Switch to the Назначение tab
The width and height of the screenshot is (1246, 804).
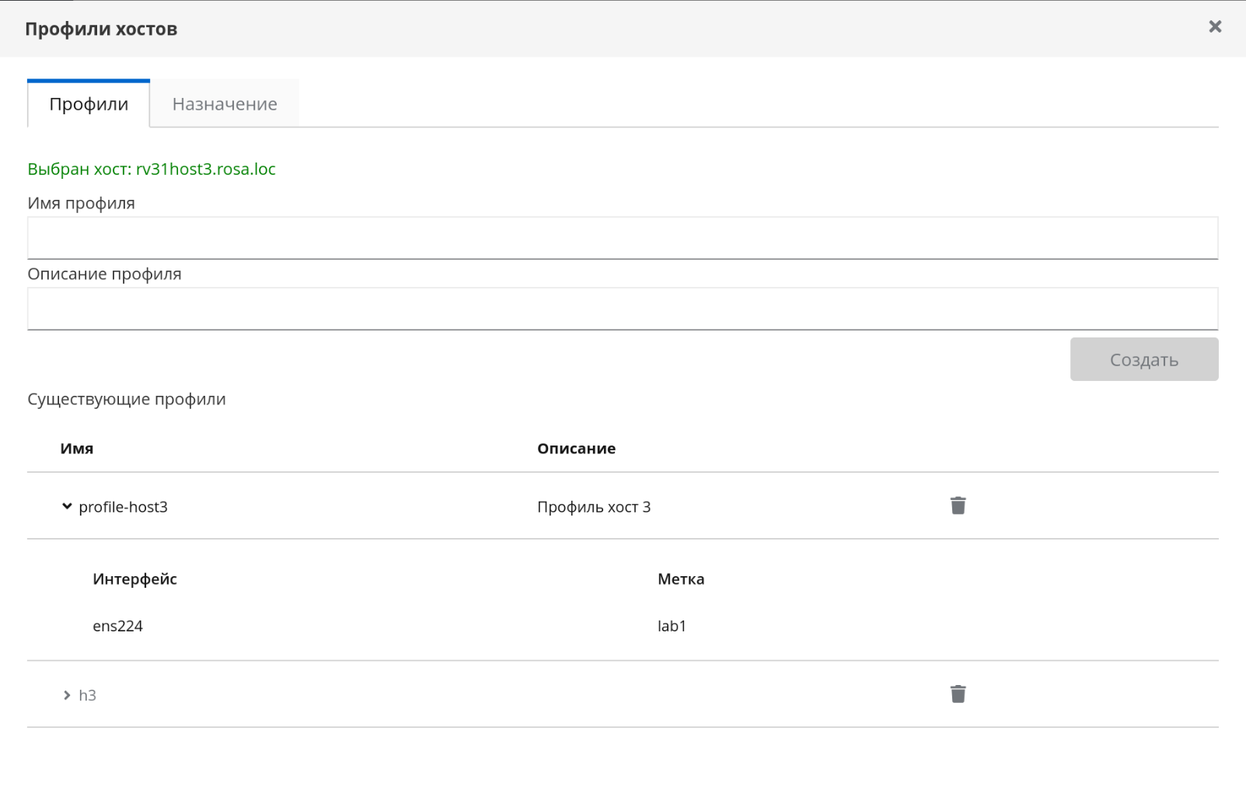[225, 103]
